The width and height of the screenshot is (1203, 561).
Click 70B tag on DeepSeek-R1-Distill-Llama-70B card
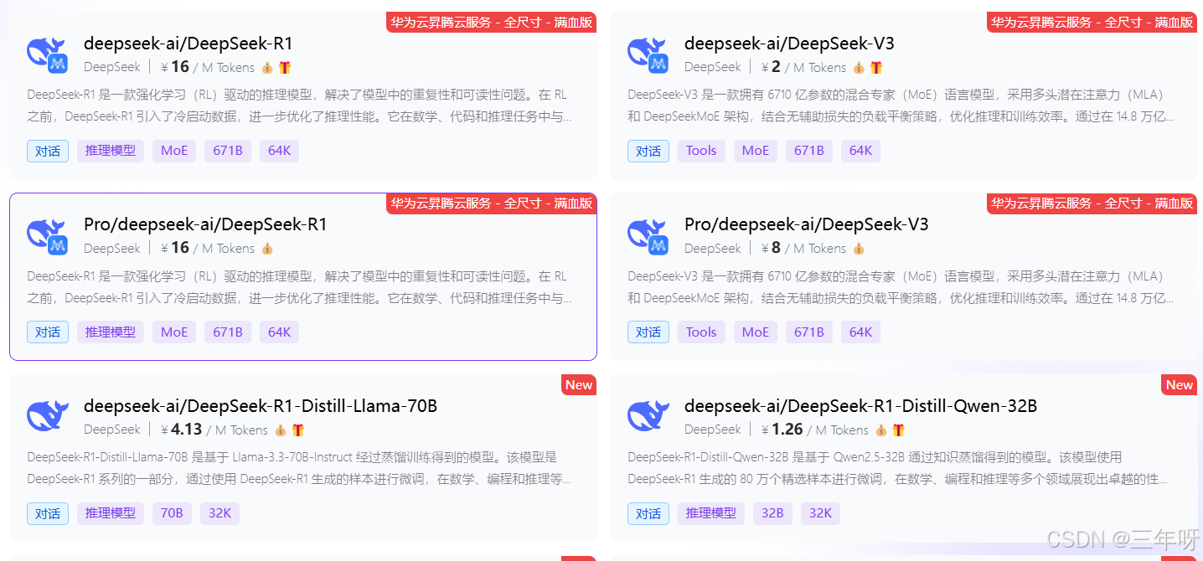(x=172, y=513)
